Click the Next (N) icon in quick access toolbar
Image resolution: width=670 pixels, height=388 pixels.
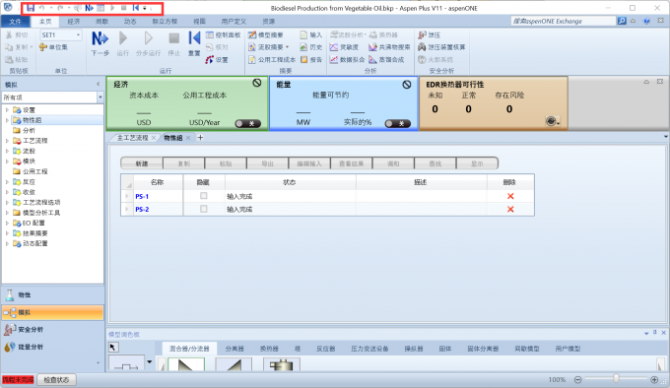pyautogui.click(x=89, y=8)
